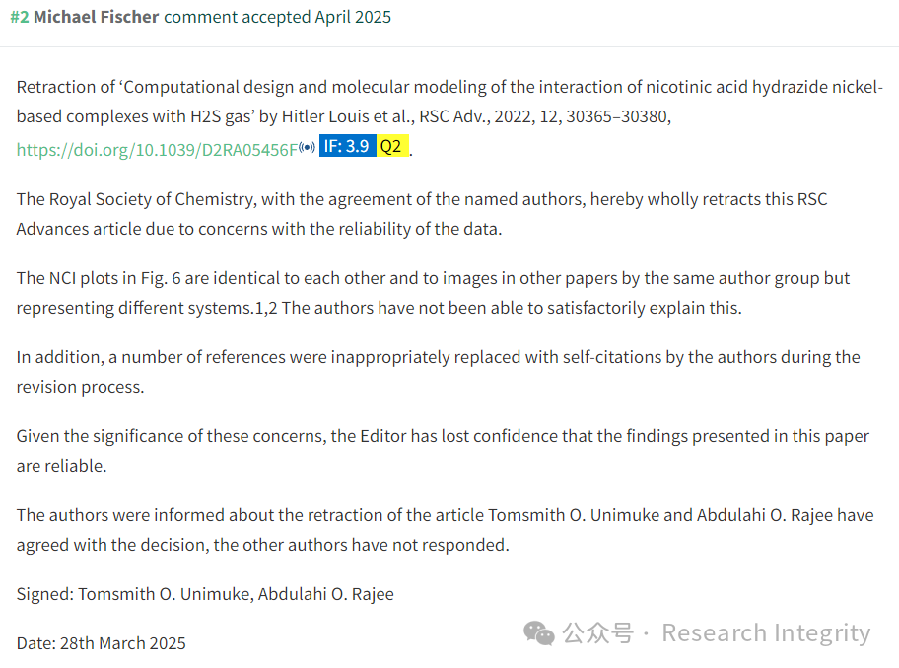
Task: Click the signal icon beside the DOI
Action: pyautogui.click(x=307, y=147)
